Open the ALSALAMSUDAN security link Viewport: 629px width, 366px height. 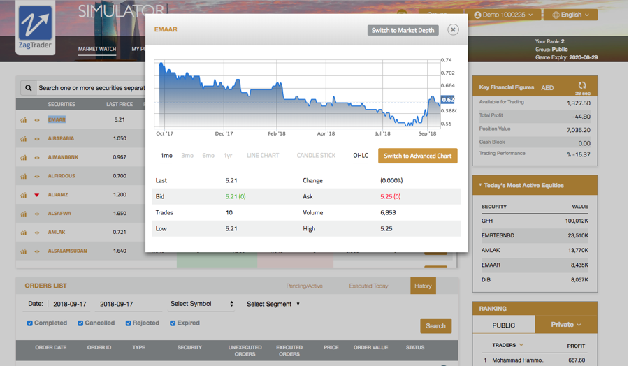click(67, 251)
